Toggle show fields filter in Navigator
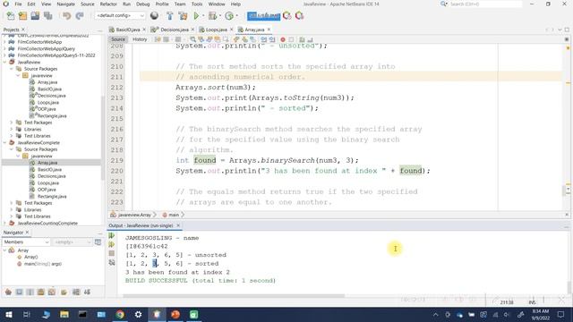This screenshot has width=573, height=322. 19,292
